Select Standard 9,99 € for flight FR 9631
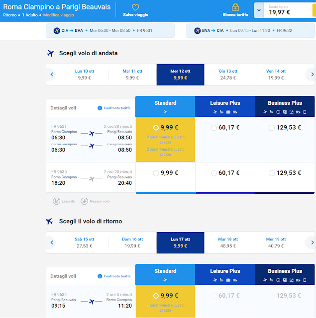The width and height of the screenshot is (316, 318). coord(156,128)
